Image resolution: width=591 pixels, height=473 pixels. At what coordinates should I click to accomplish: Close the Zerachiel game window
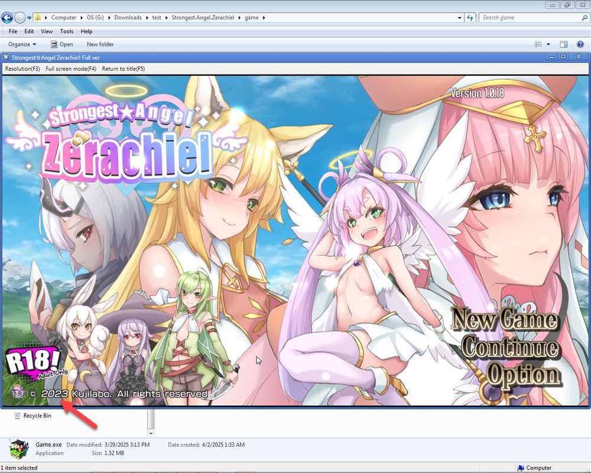click(579, 57)
